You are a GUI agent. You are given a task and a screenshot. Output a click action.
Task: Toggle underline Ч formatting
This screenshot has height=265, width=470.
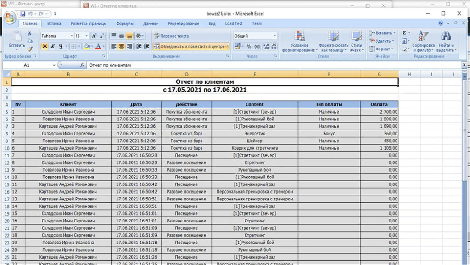pyautogui.click(x=60, y=46)
